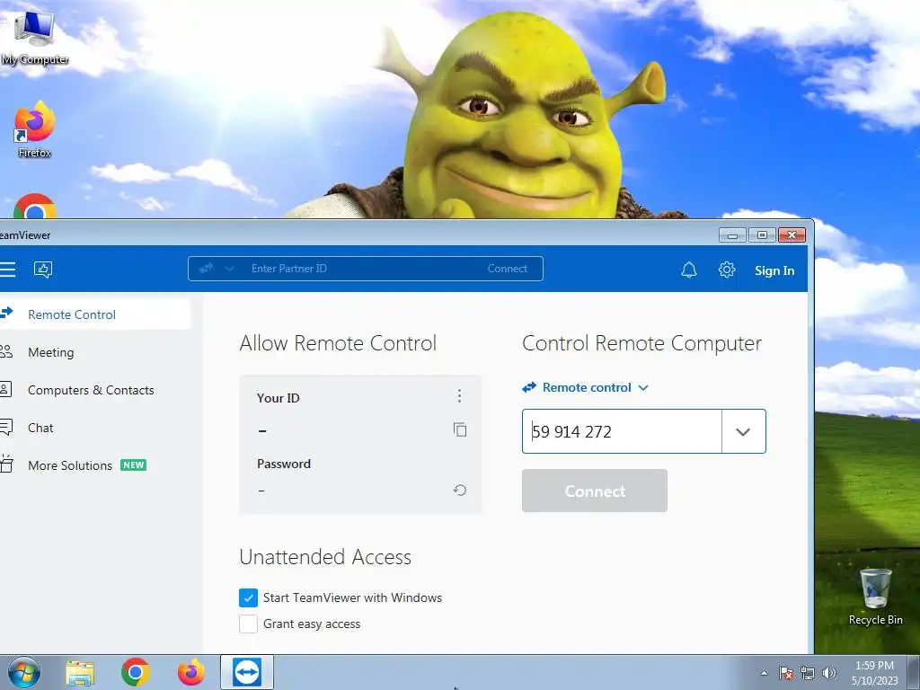The height and width of the screenshot is (690, 920).
Task: Open the Windows Start menu
Action: pos(24,672)
